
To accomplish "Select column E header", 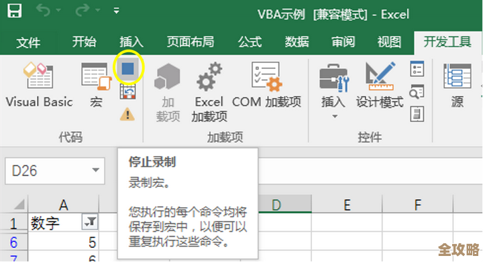I will (347, 204).
